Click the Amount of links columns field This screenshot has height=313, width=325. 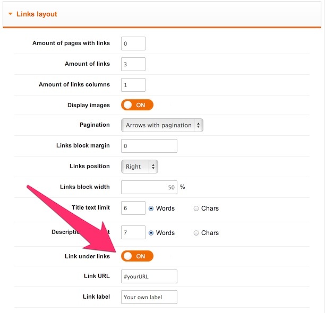tap(133, 85)
